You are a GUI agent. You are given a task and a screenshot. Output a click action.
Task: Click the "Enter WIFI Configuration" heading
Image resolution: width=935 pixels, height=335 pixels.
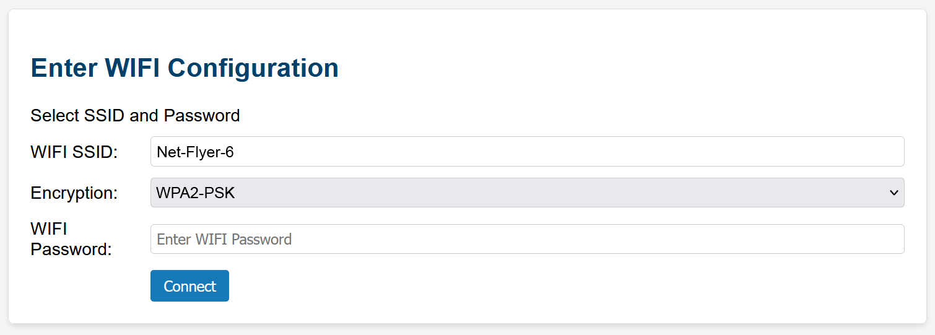pos(185,67)
